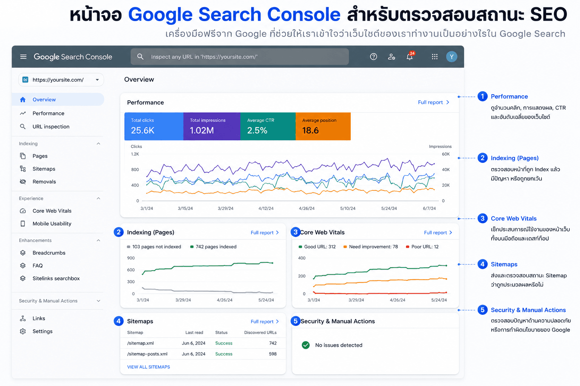
Task: Click the Need improvement: 78 legend entry
Action: click(x=370, y=247)
